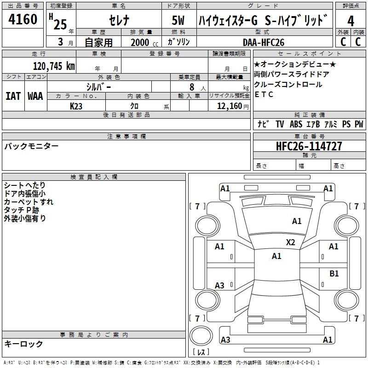
Task: Select the color code K23
Action: pos(76,106)
